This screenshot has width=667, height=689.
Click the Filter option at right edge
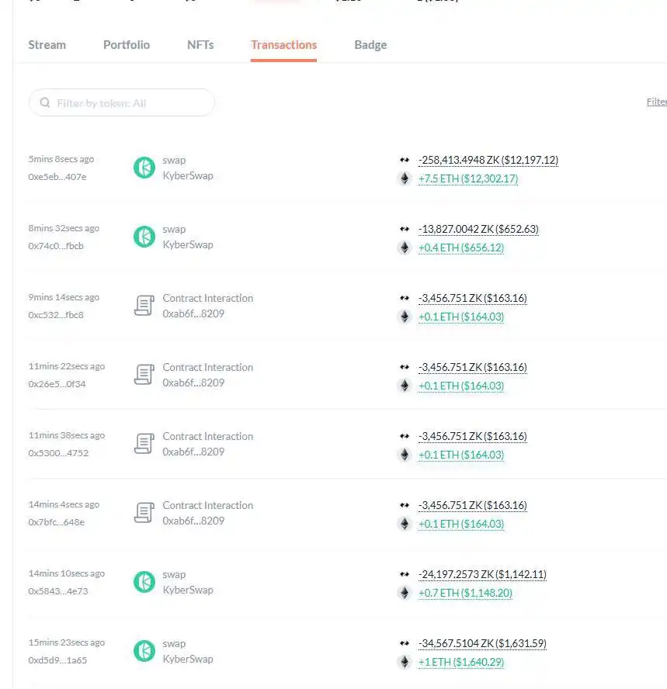pos(656,102)
